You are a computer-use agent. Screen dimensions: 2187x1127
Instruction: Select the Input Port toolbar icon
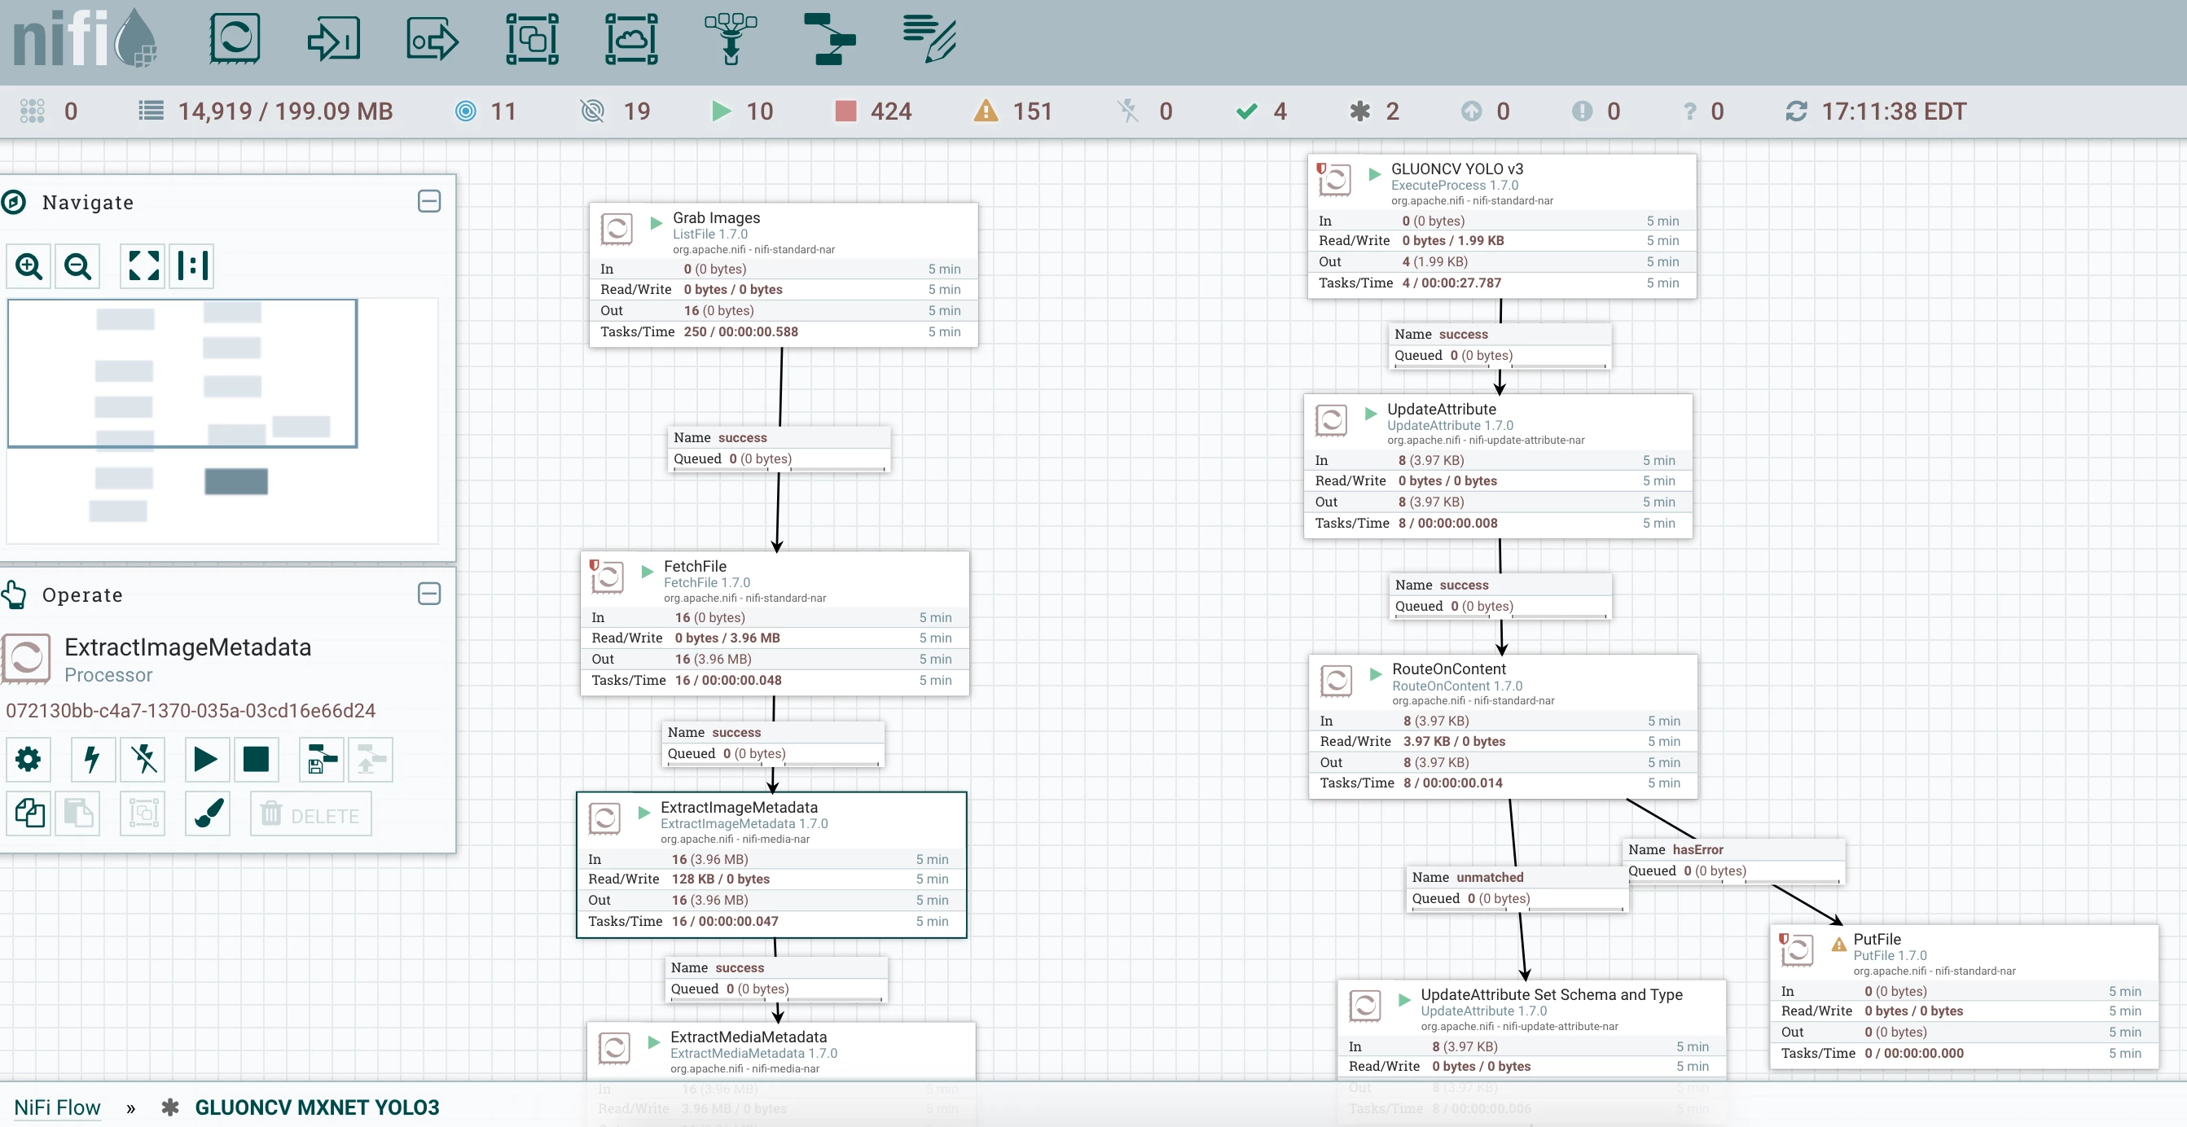pyautogui.click(x=334, y=39)
